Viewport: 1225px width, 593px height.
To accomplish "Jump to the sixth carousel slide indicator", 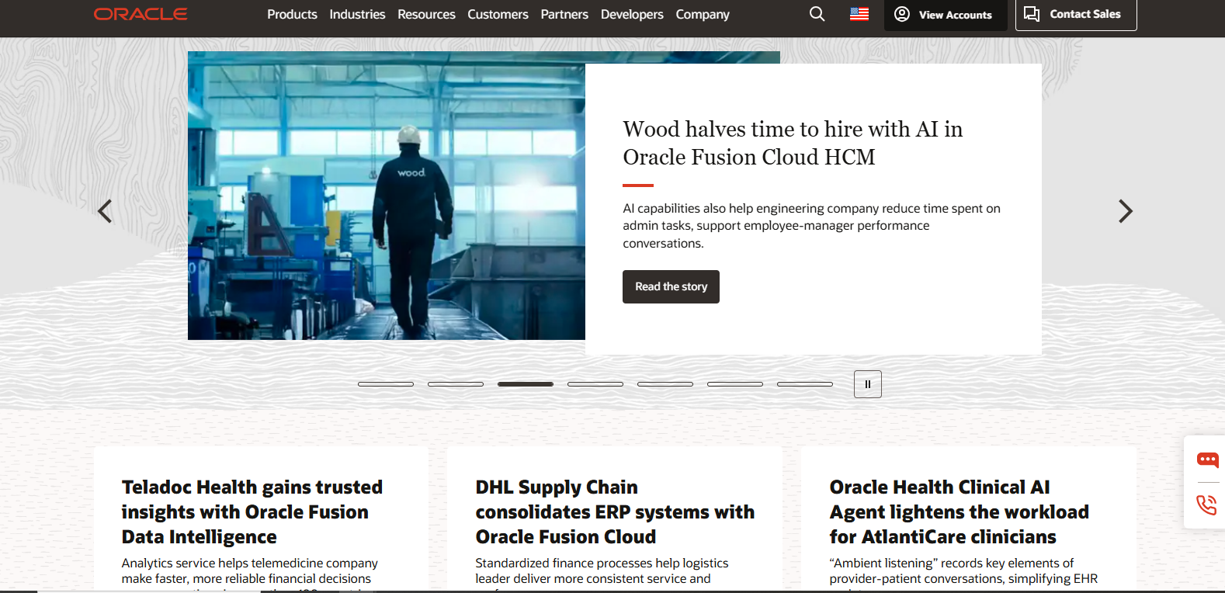I will tap(735, 384).
